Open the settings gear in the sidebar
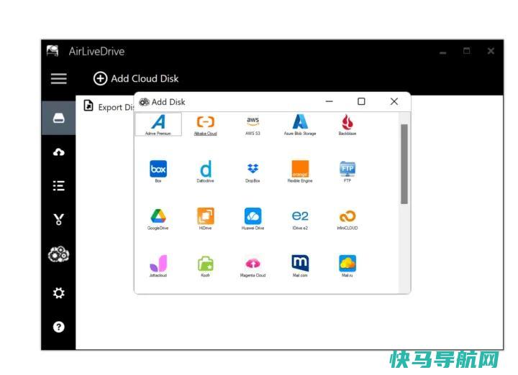Image resolution: width=518 pixels, height=375 pixels. click(x=59, y=293)
